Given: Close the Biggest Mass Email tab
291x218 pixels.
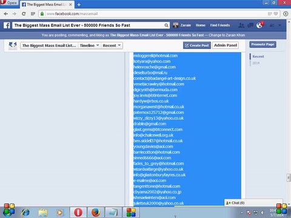Looking at the screenshot, I should [x=70, y=4].
